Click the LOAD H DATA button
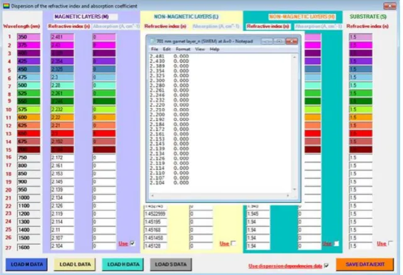Viewport: 403px width, 275px height. (123, 264)
